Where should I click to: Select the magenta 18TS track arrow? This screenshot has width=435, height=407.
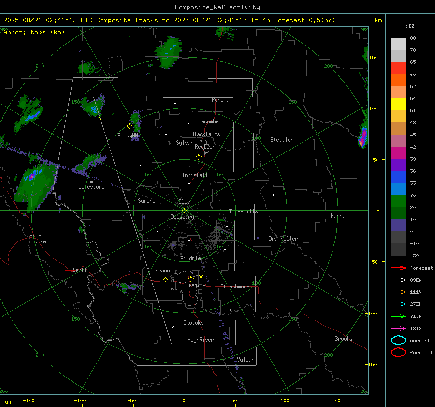[398, 329]
